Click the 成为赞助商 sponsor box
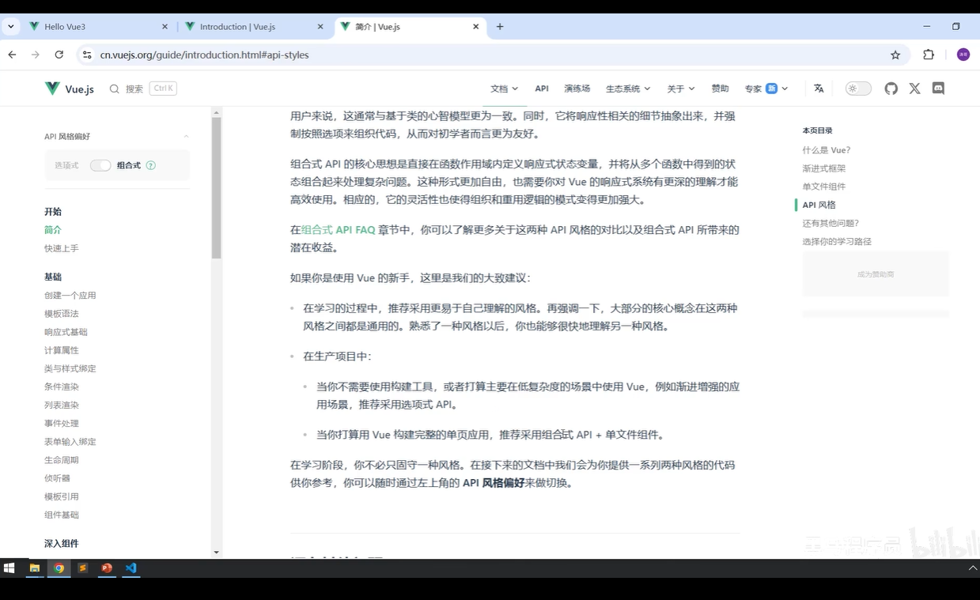 [x=876, y=274]
